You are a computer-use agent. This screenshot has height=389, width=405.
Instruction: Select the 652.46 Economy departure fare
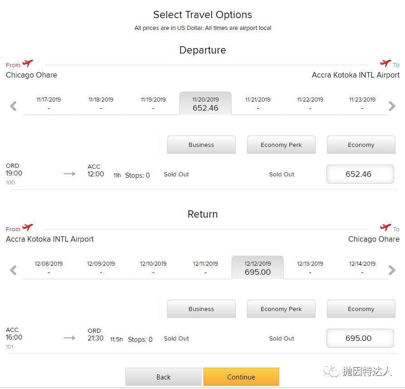[x=360, y=174]
